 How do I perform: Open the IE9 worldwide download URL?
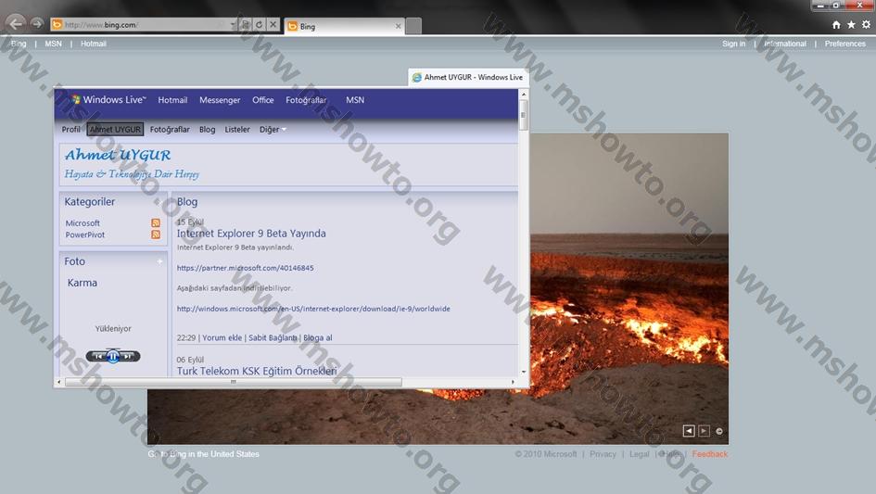(313, 309)
